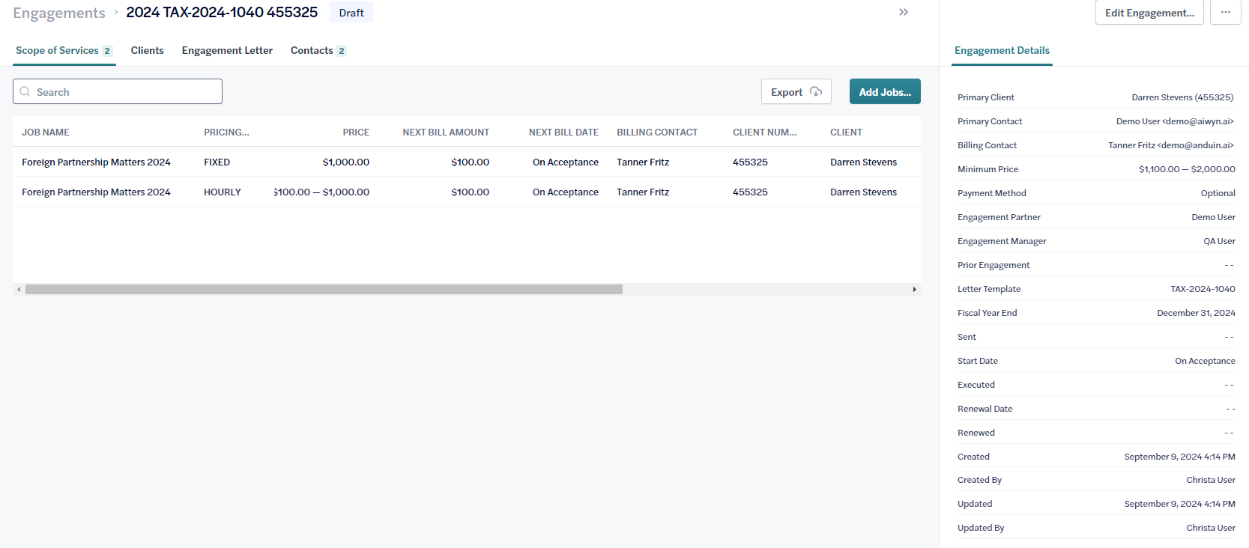1249x548 pixels.
Task: Click the Draft status badge
Action: click(x=351, y=13)
